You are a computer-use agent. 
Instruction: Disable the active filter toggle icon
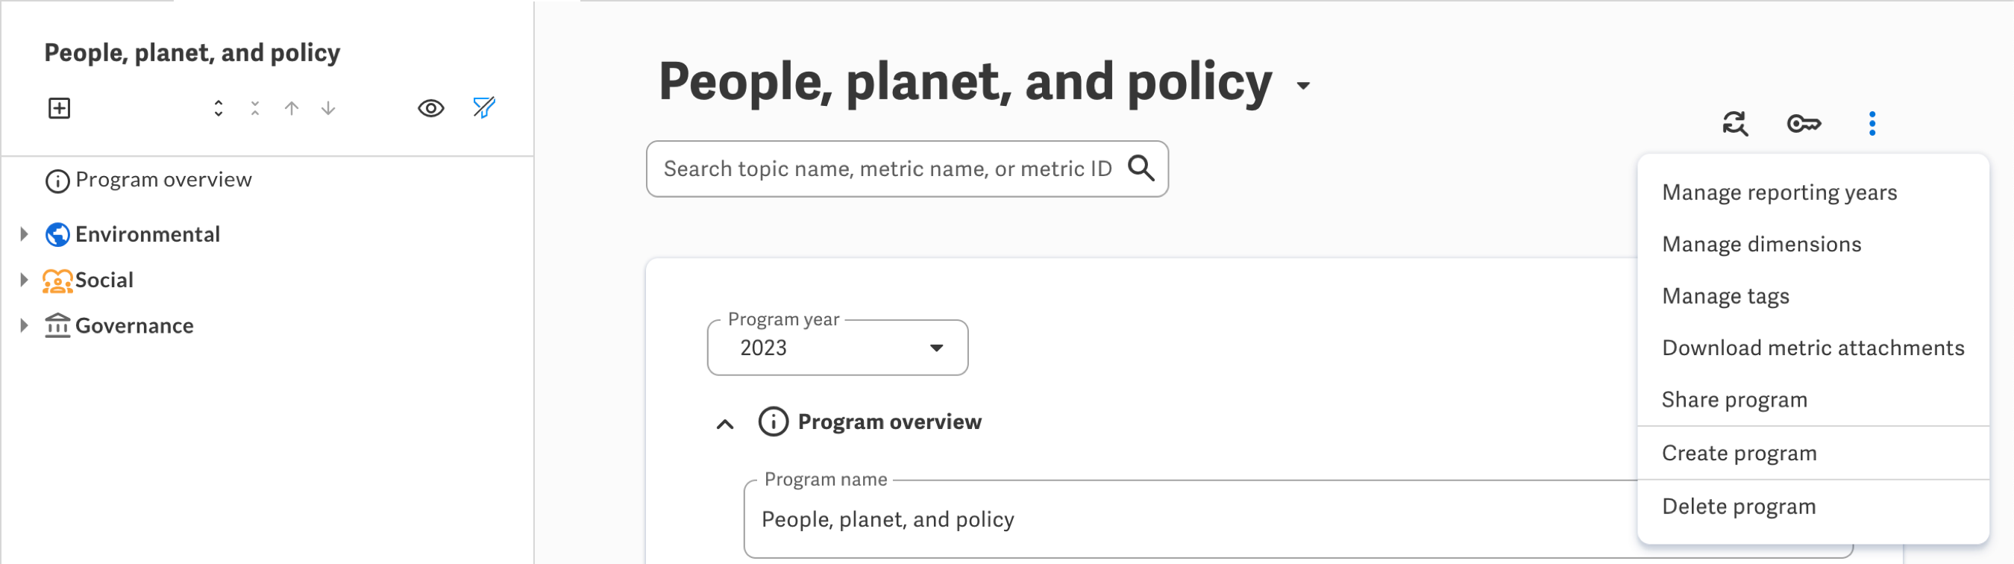(483, 108)
